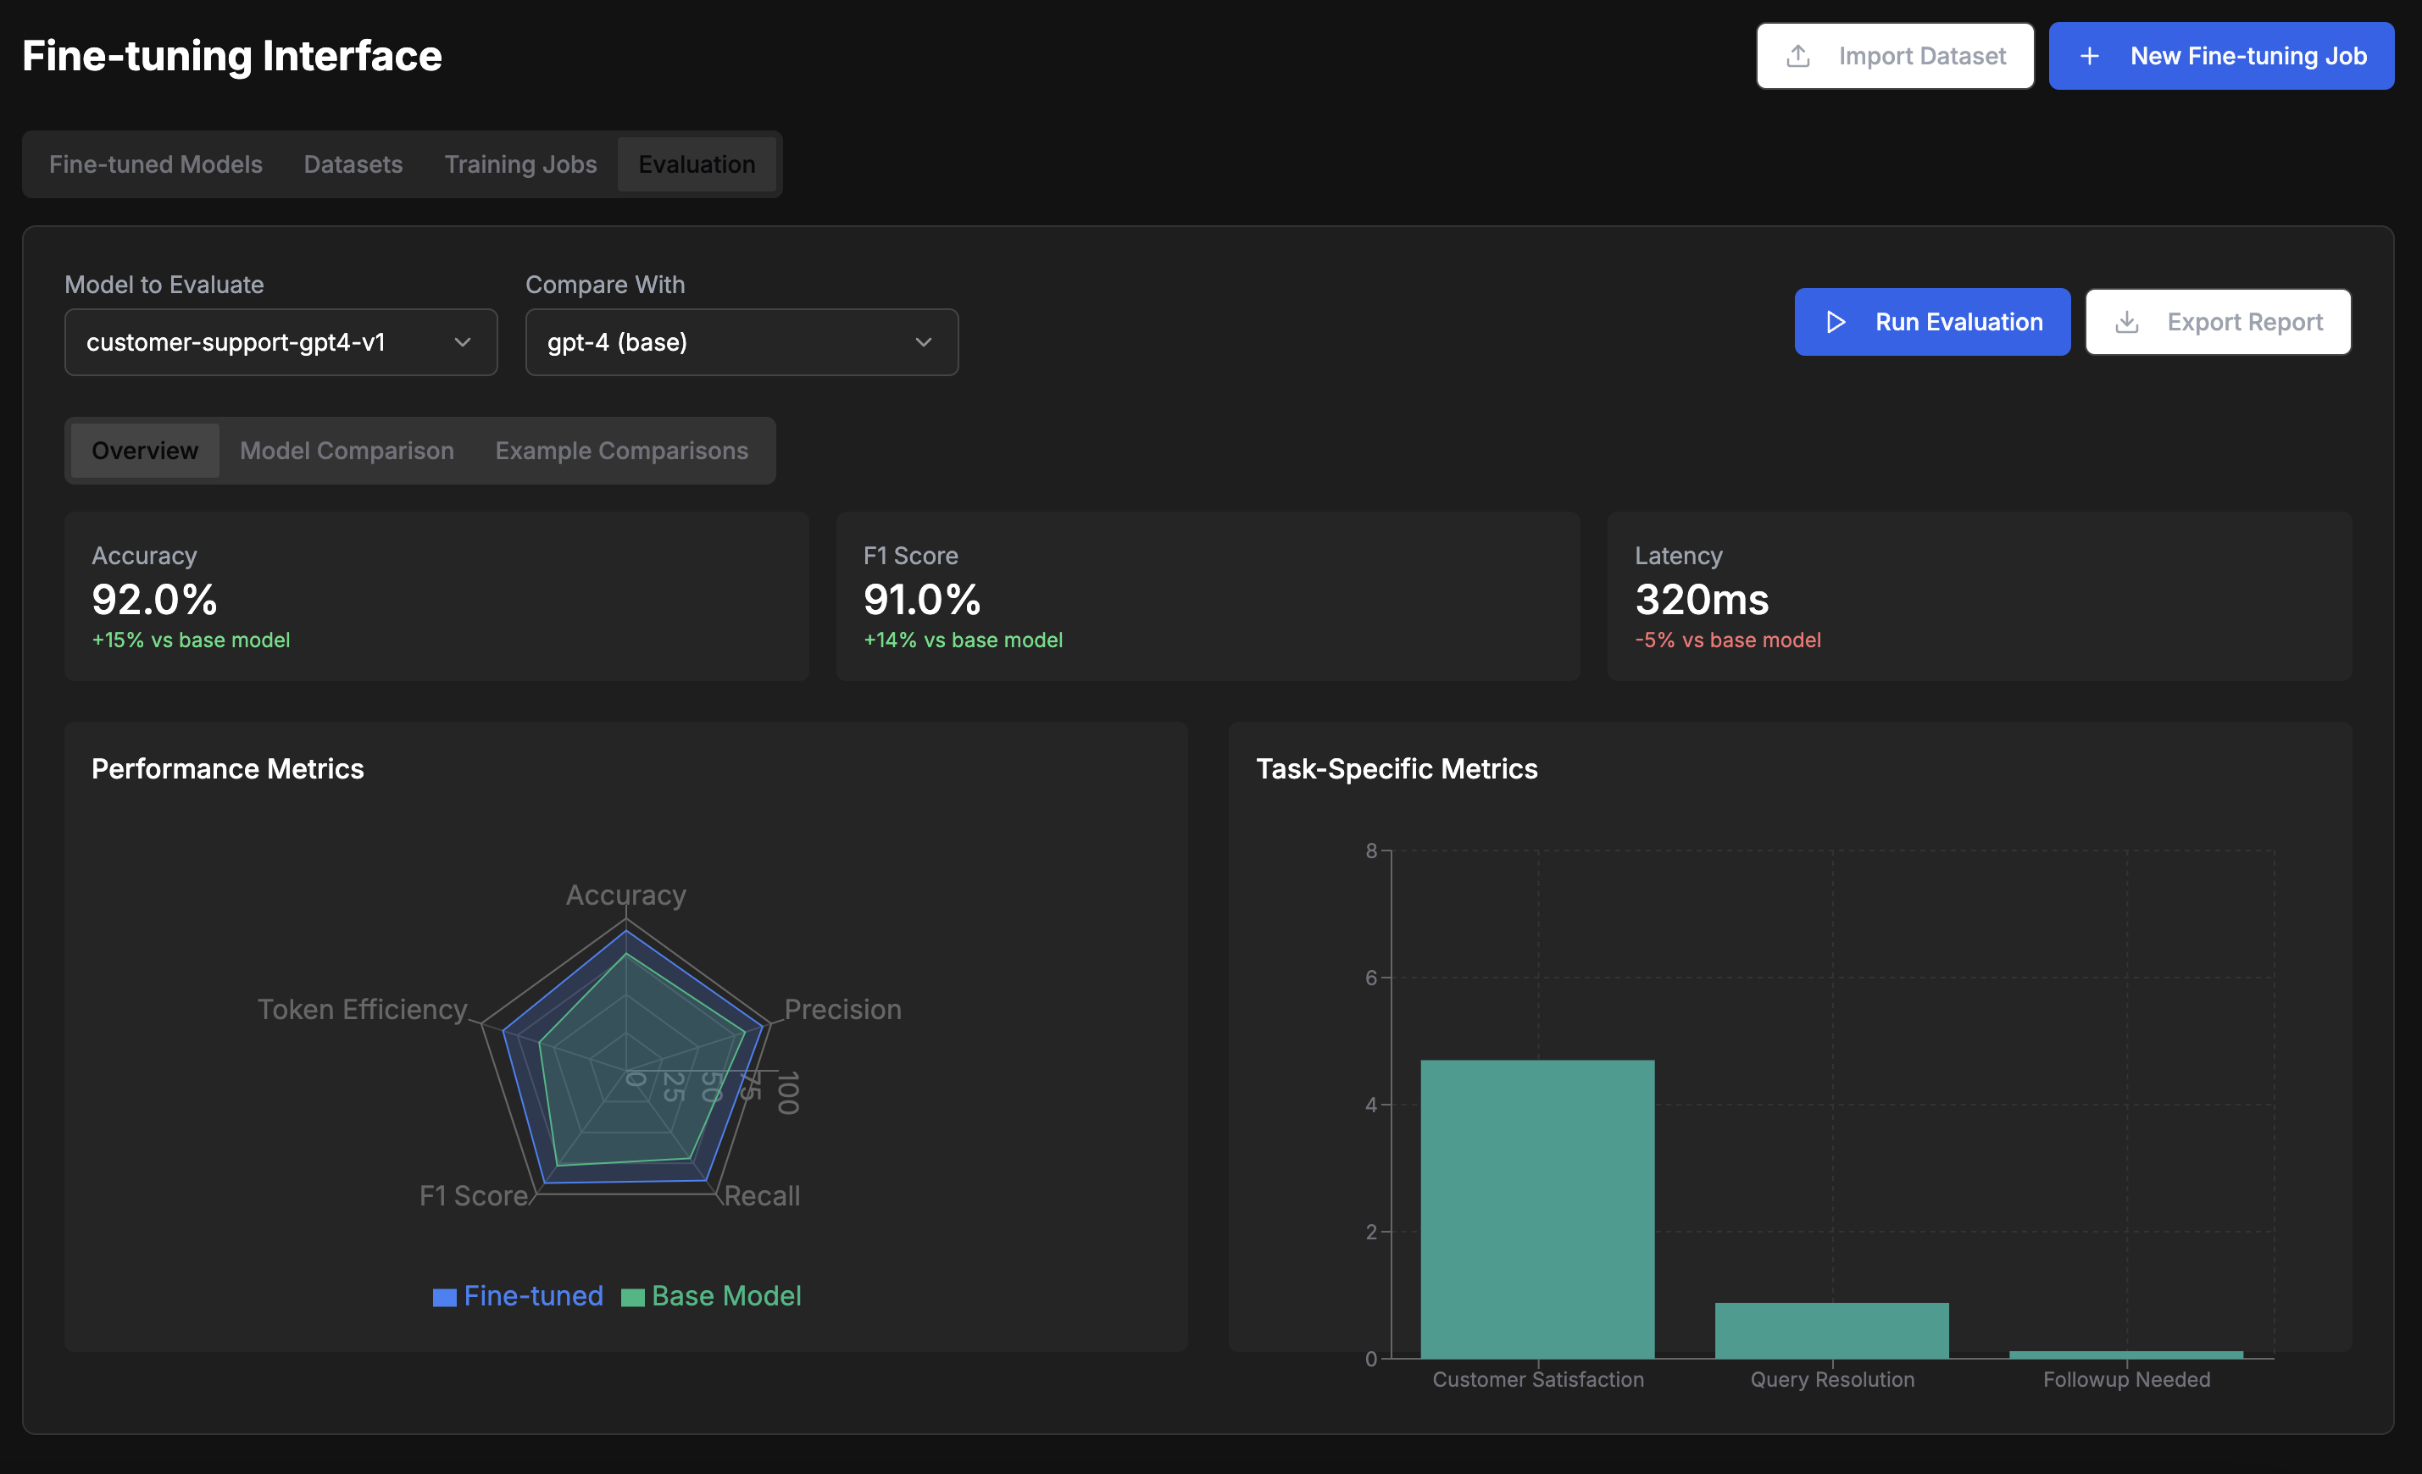This screenshot has height=1474, width=2422.
Task: Click the upload icon in Import Dataset
Action: coord(1797,56)
